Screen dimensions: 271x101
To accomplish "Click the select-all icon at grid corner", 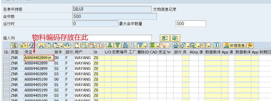I will pos(6,52).
